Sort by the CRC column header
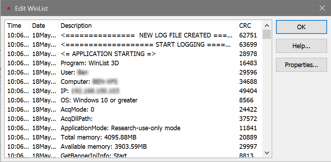Viewport: 331px width, 162px height. tap(249, 26)
